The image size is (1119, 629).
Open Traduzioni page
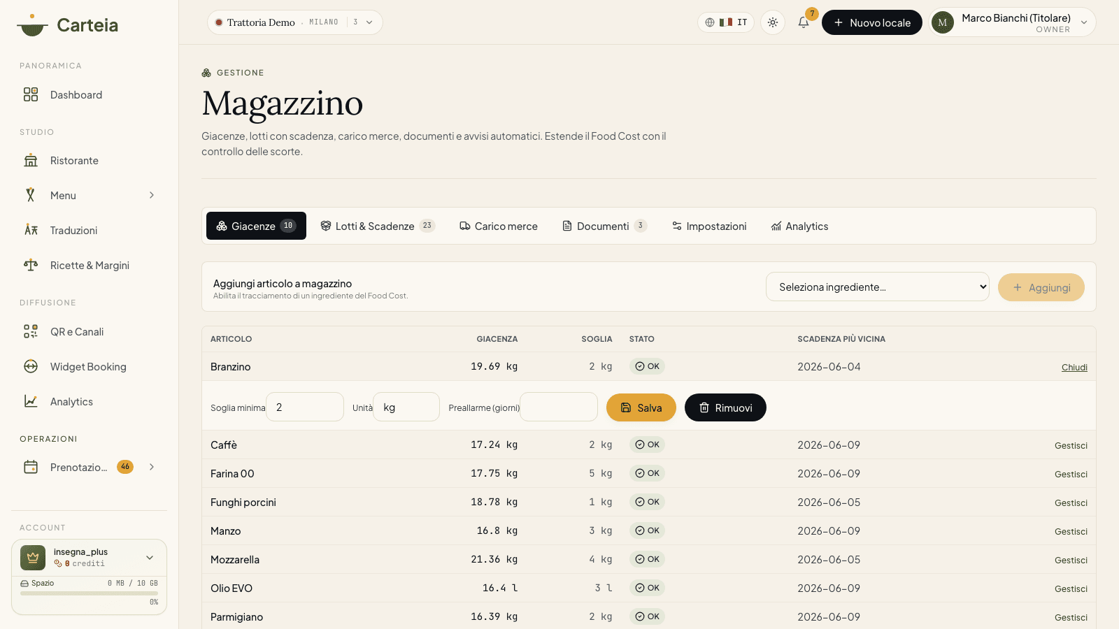coord(89,231)
